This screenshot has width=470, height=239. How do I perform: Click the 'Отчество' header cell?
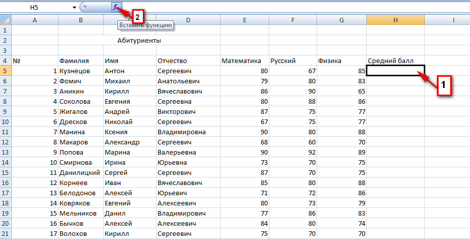(188, 61)
